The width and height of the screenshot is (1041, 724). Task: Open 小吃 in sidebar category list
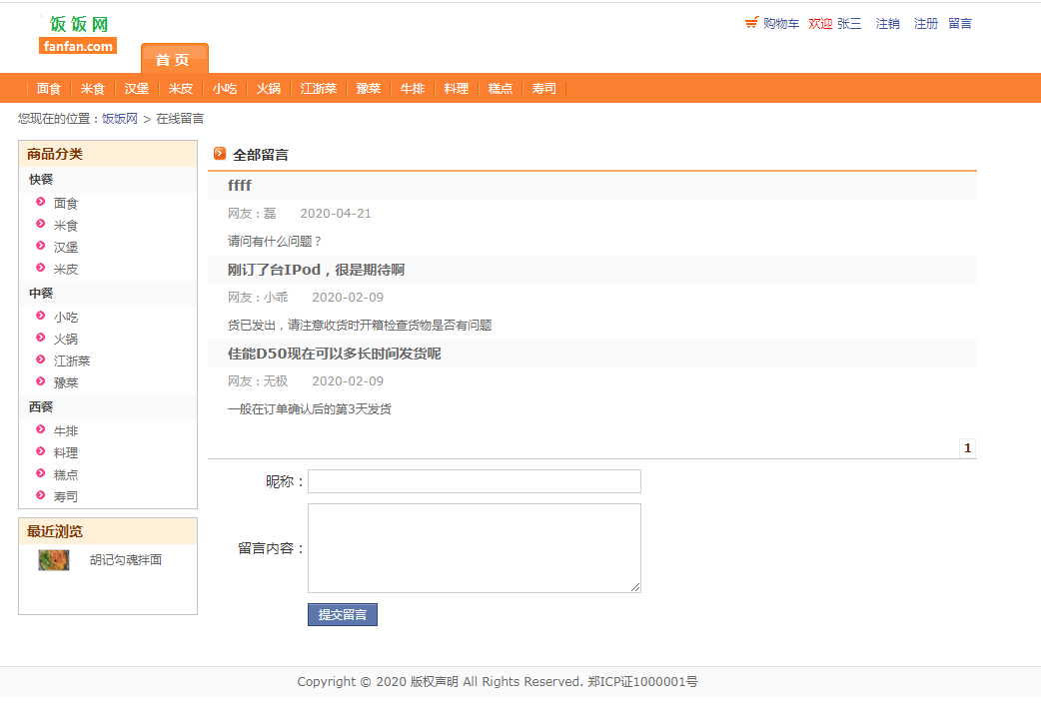tap(66, 317)
